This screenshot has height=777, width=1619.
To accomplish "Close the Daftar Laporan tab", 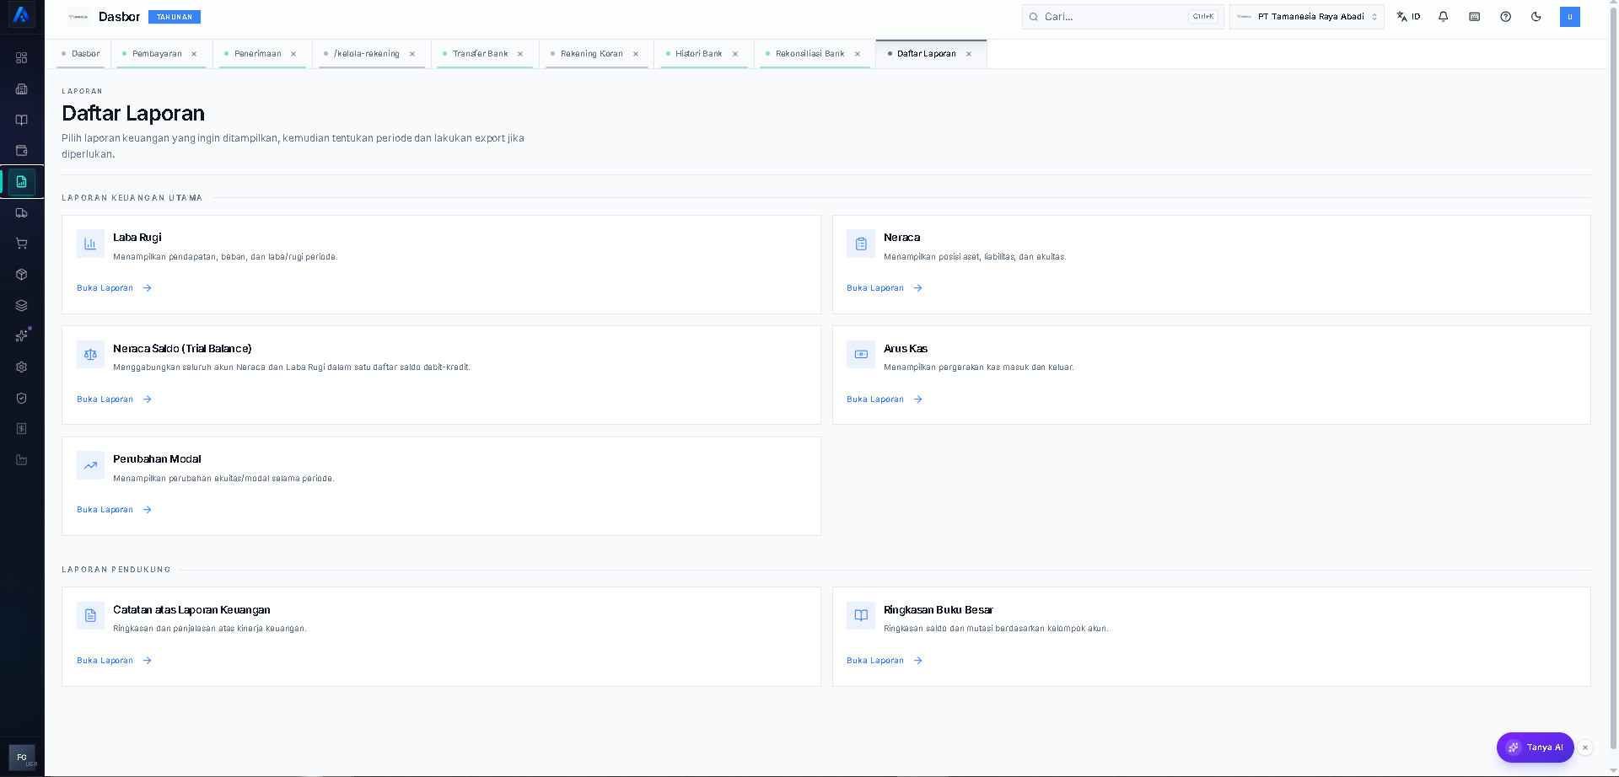I will (969, 54).
